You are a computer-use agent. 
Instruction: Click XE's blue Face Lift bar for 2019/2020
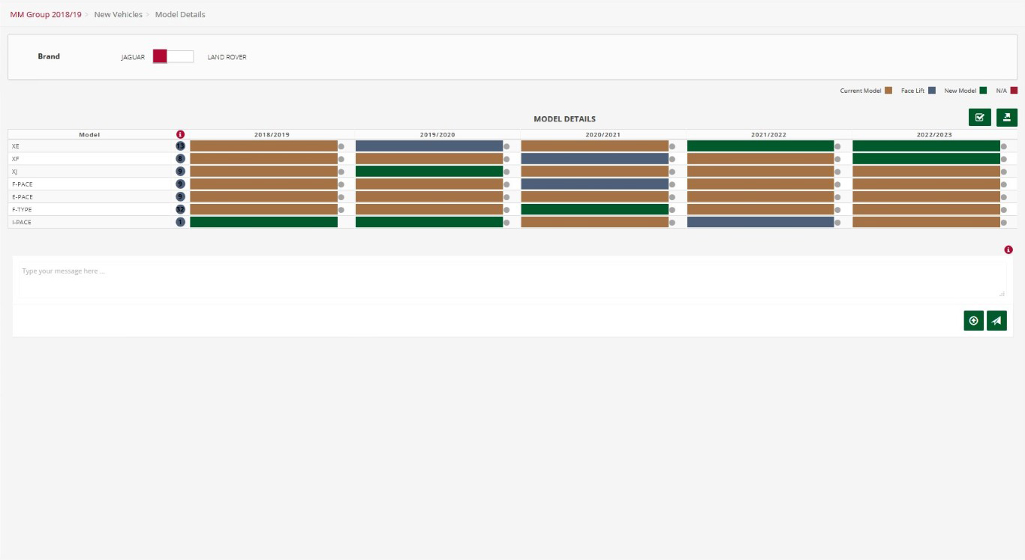429,146
